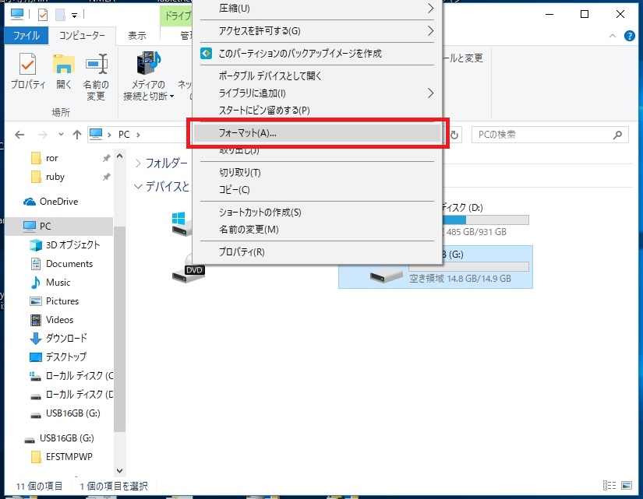Expand the フォルダー group
Image resolution: width=643 pixels, height=499 pixels.
(x=138, y=163)
